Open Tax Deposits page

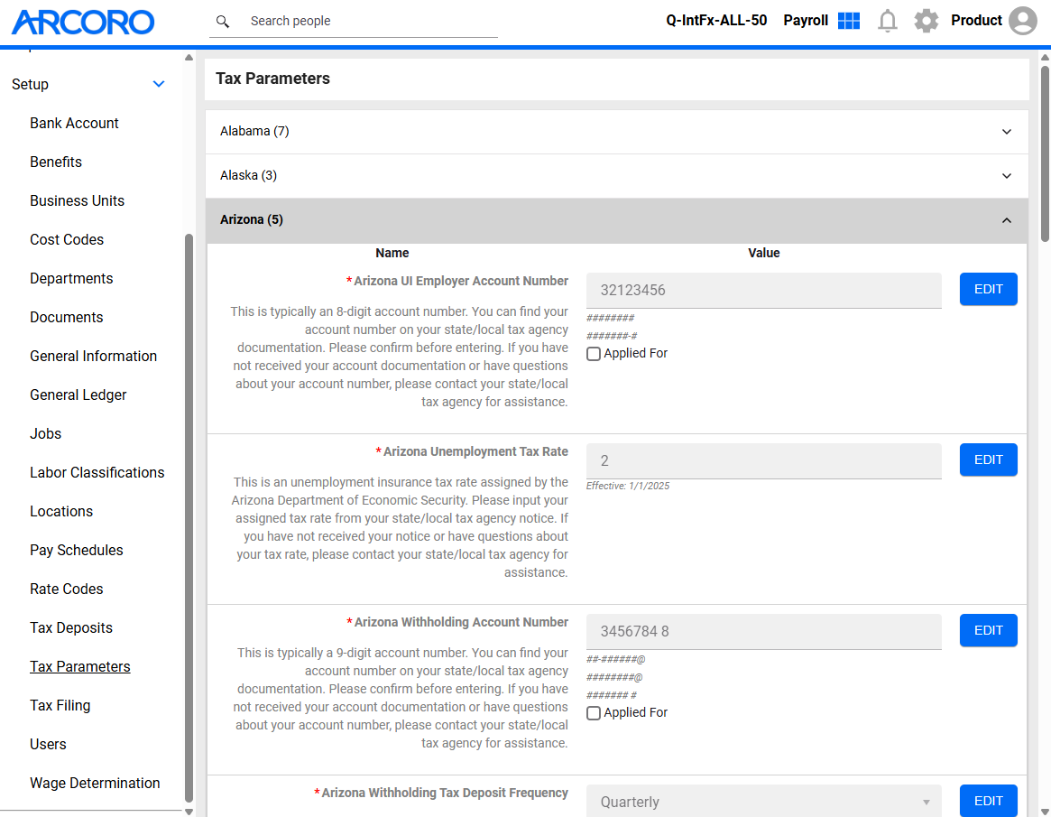click(71, 629)
